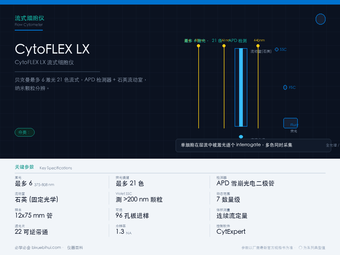Click the CytoFLEX LX 流式细胞仪 subtitle

point(44,62)
